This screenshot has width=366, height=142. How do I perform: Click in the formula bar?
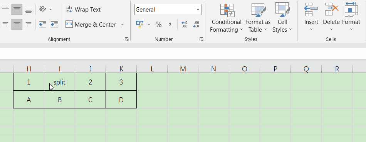tap(183, 54)
